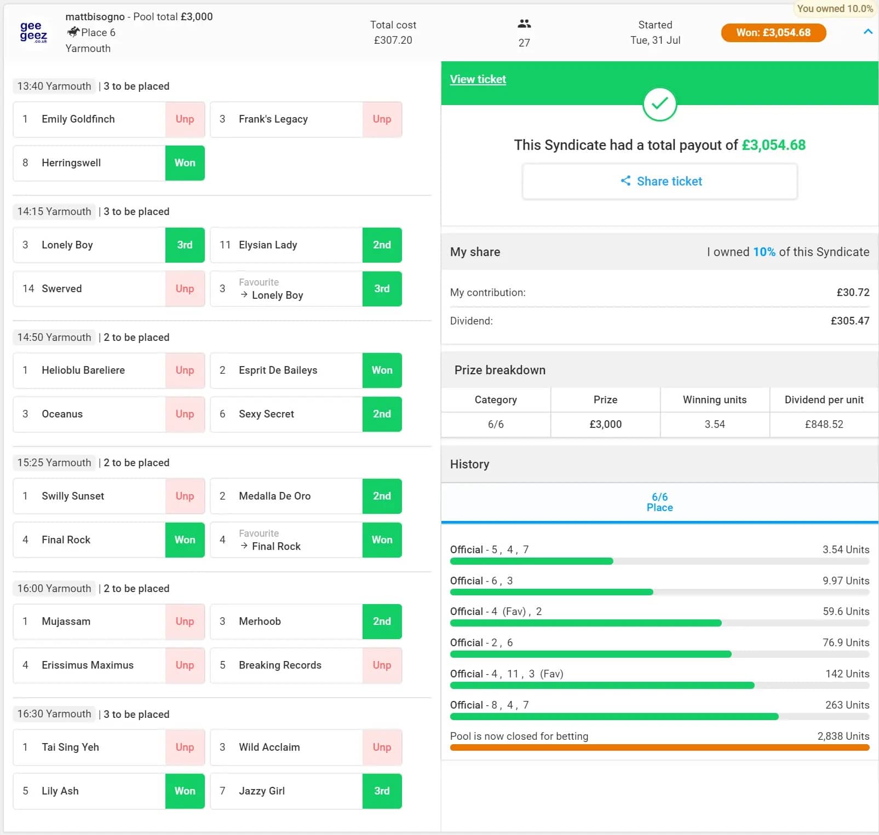Click the Dividend per unit column header
Viewport: 879px width, 835px height.
click(824, 400)
